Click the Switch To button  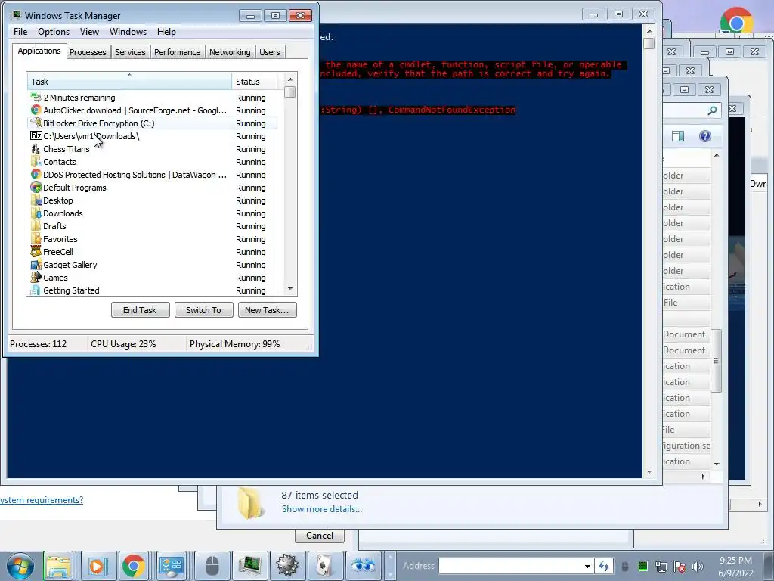203,309
